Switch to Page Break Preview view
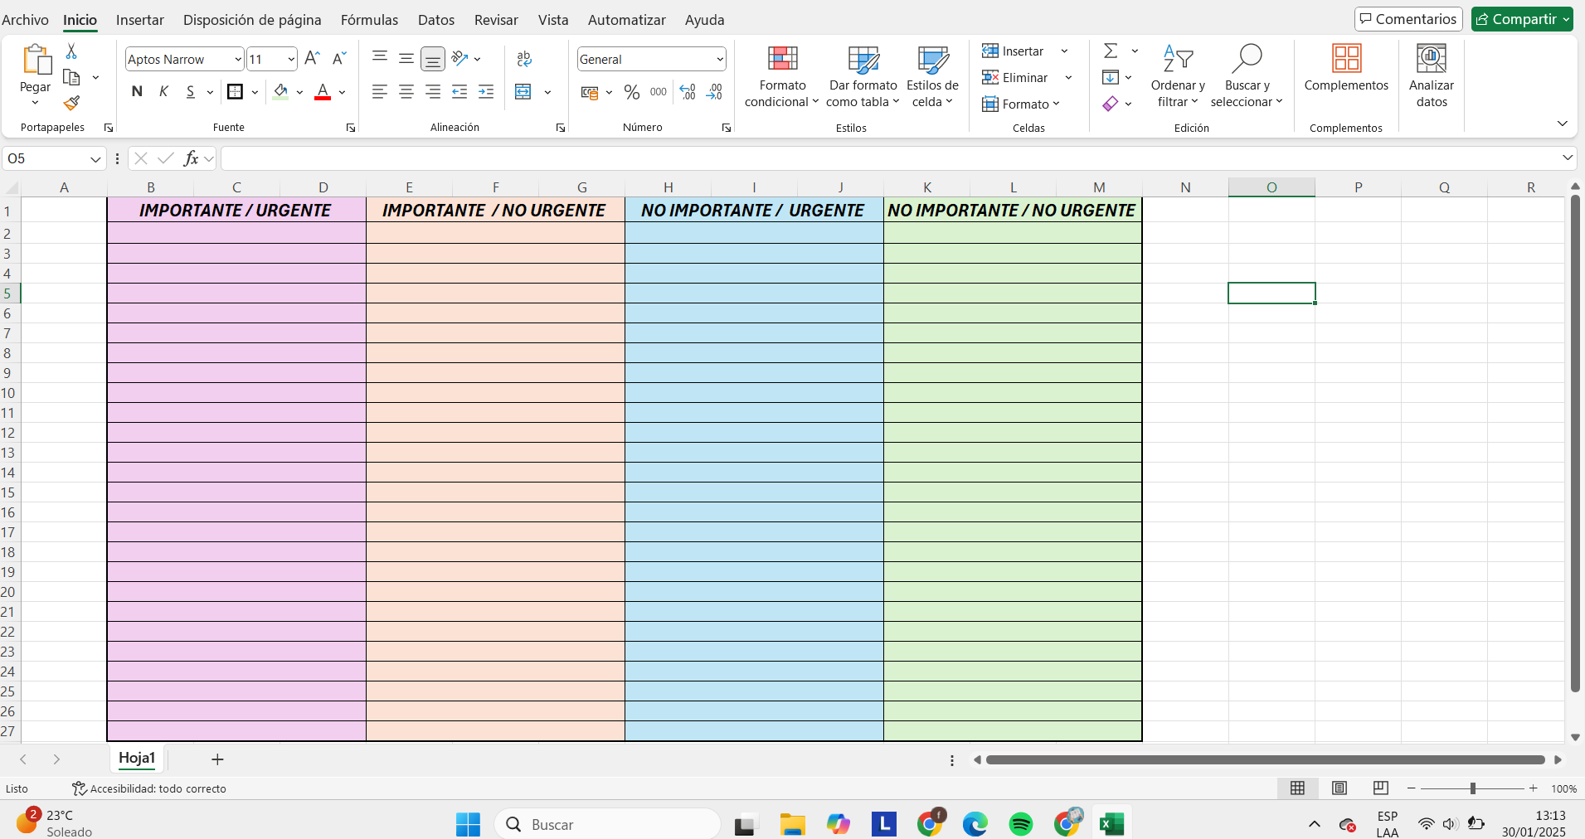Viewport: 1585px width, 839px height. point(1381,788)
